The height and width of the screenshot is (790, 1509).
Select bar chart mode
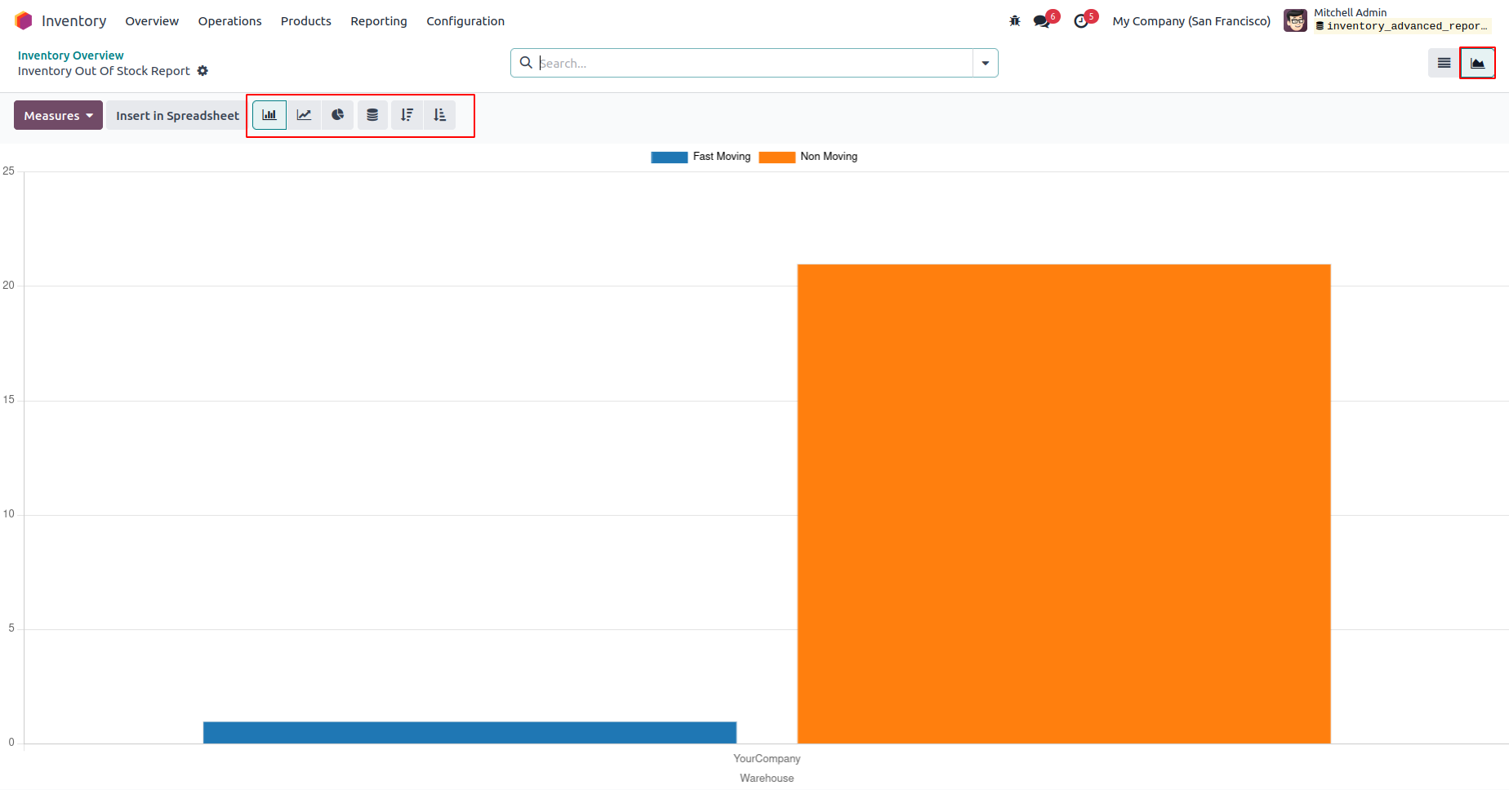269,115
